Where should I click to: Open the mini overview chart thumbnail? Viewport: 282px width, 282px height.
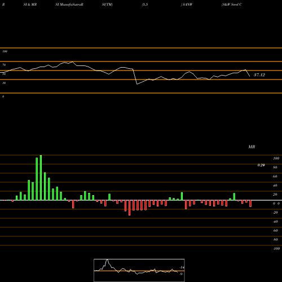click(139, 270)
